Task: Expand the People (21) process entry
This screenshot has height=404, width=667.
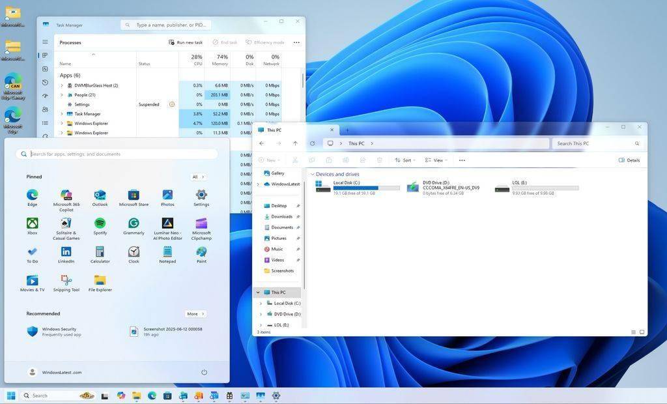Action: (61, 94)
